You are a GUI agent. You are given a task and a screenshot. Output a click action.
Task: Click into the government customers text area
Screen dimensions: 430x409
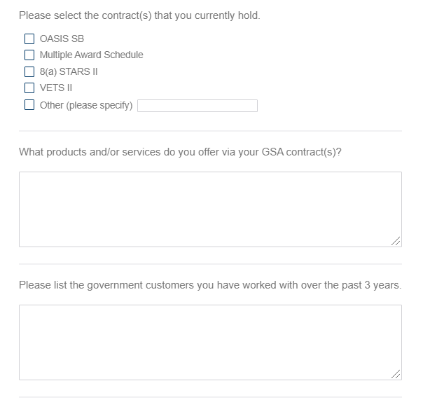[210, 342]
